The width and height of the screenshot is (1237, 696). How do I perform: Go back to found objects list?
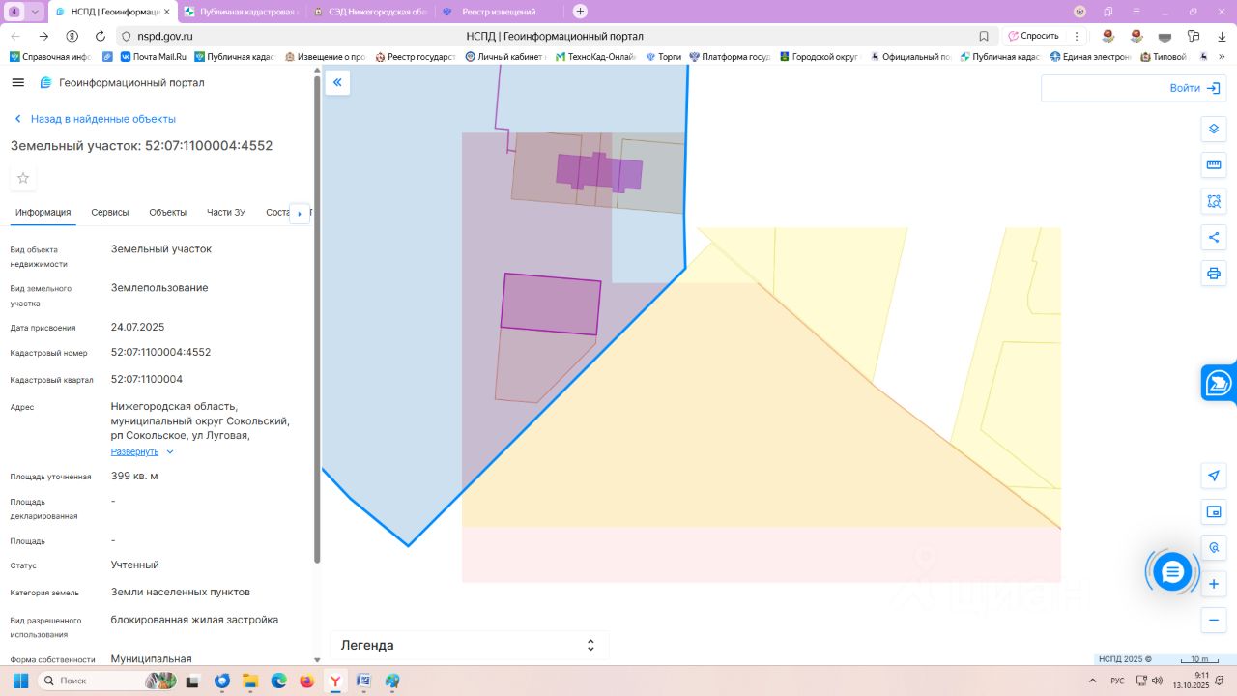pyautogui.click(x=95, y=119)
